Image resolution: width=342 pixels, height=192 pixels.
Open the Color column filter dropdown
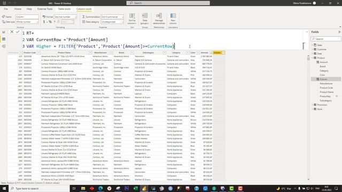click(198, 53)
